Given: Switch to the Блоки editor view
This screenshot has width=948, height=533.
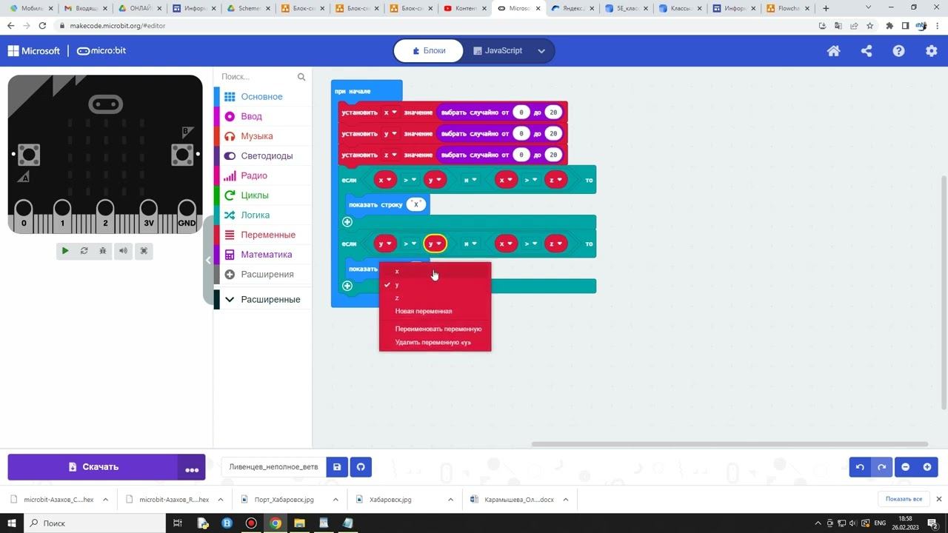Looking at the screenshot, I should 429,51.
